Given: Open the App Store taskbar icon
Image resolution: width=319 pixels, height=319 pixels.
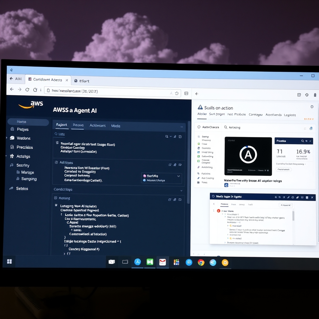Looking at the screenshot, I should pyautogui.click(x=137, y=262).
